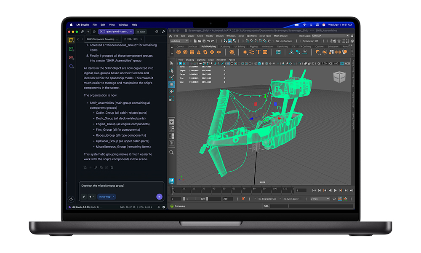This screenshot has height=253, width=421.
Task: Click the Eject model button
Action: click(x=141, y=32)
